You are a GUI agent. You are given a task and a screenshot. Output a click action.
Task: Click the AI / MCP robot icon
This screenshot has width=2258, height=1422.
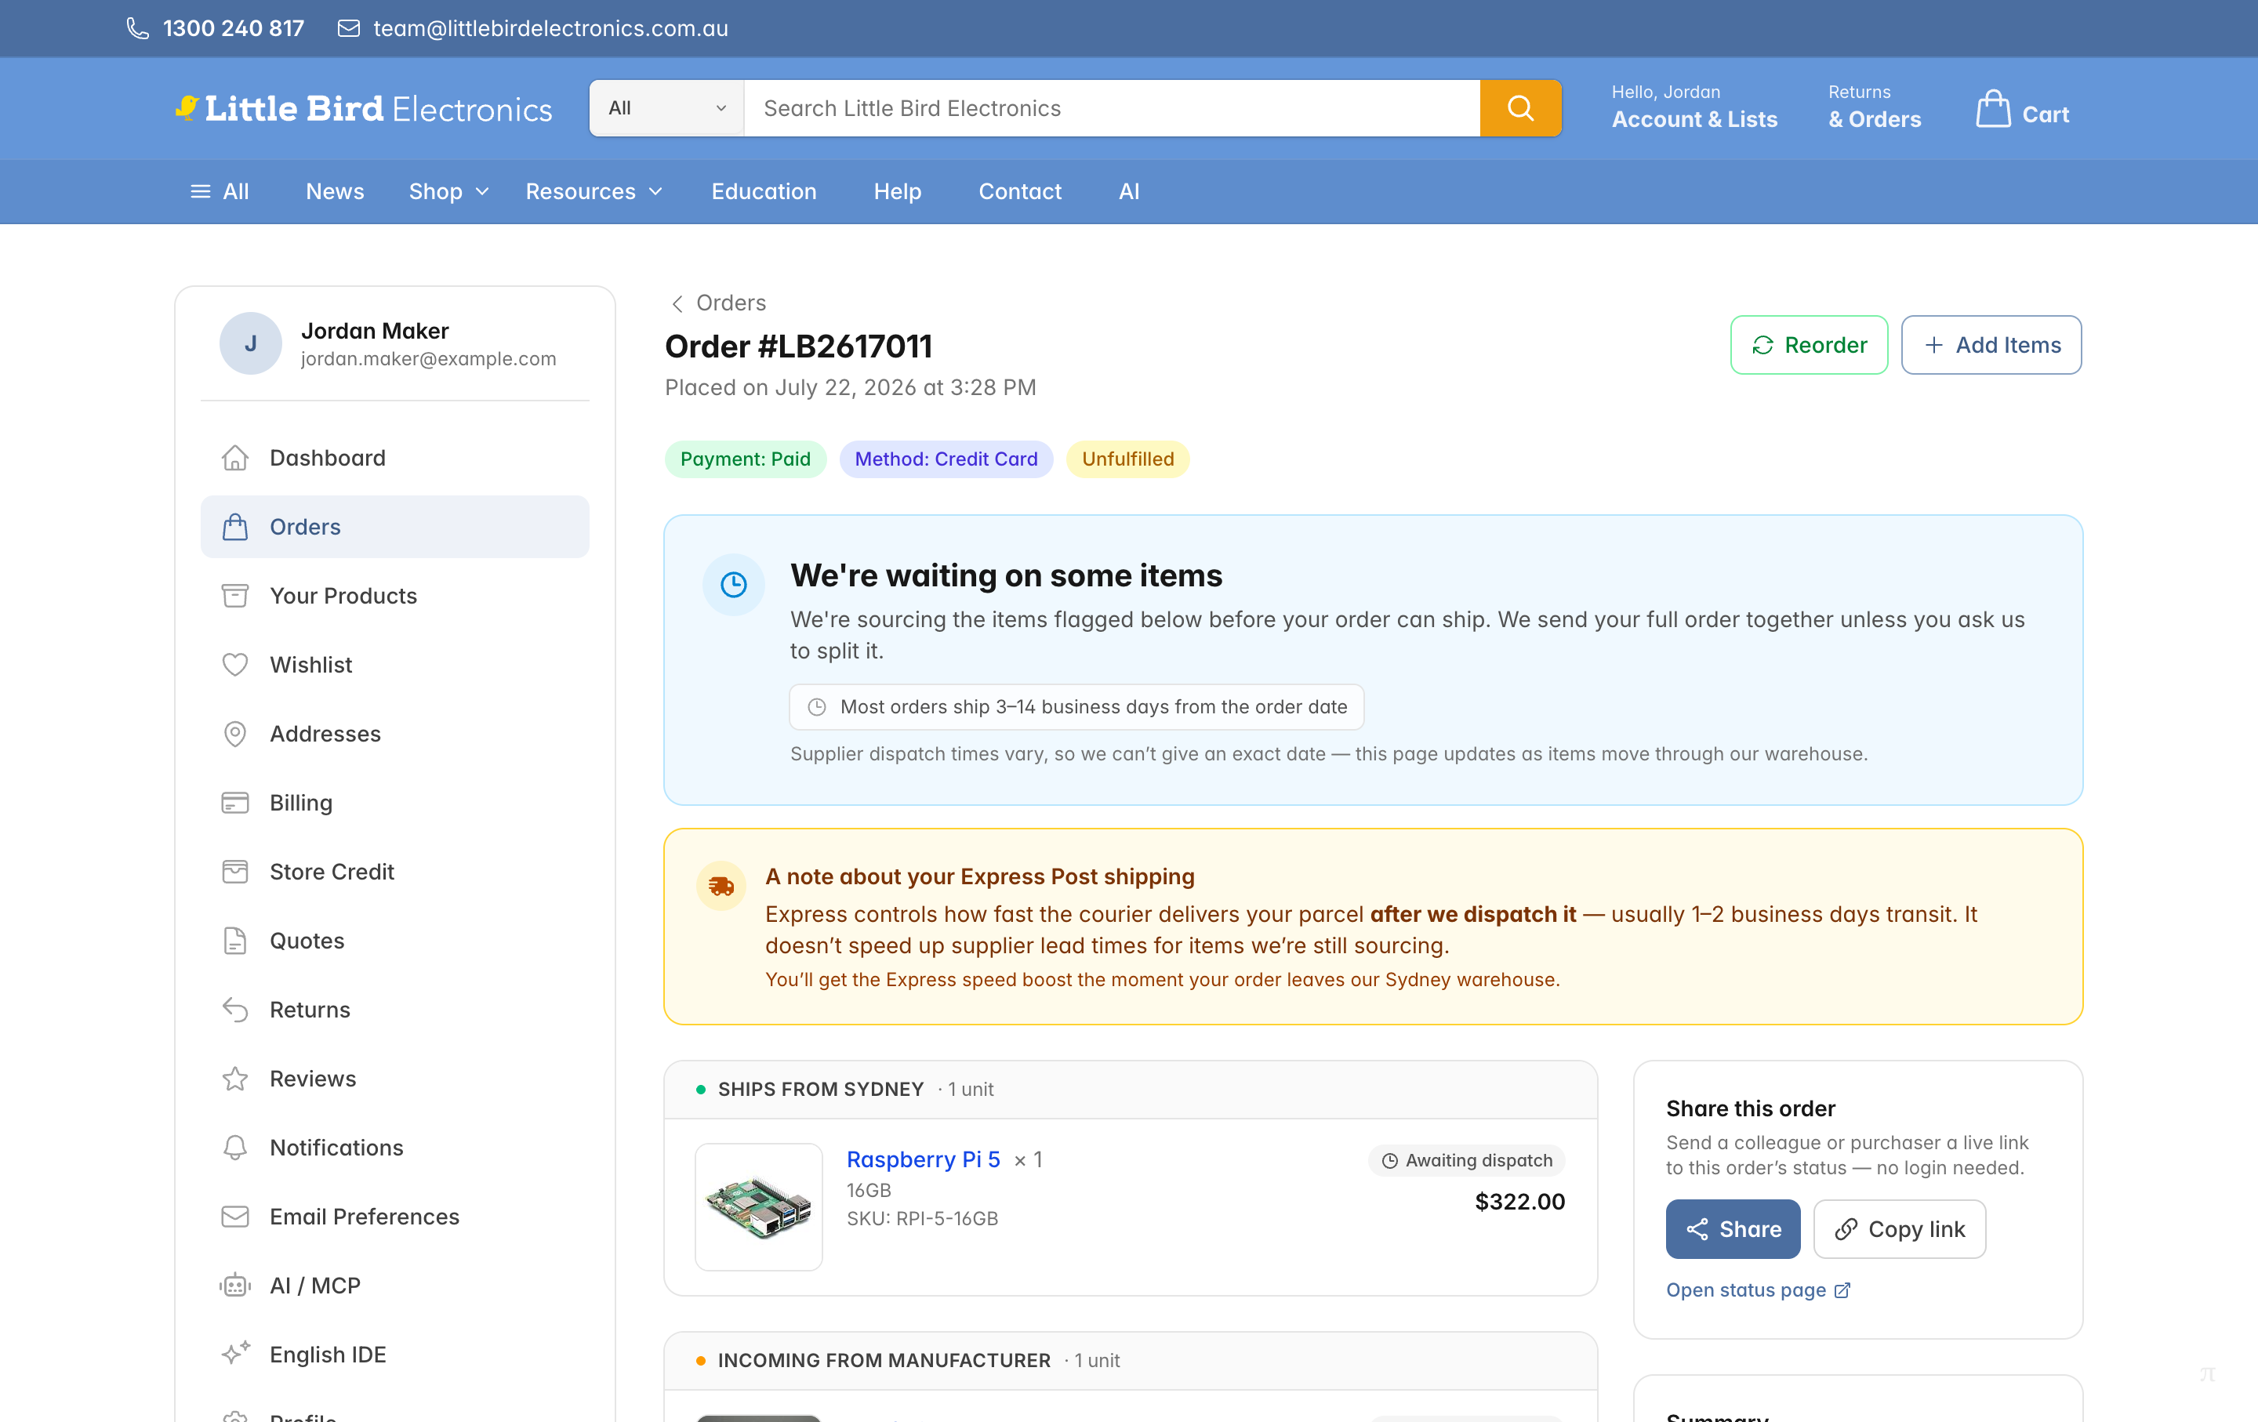pyautogui.click(x=235, y=1285)
